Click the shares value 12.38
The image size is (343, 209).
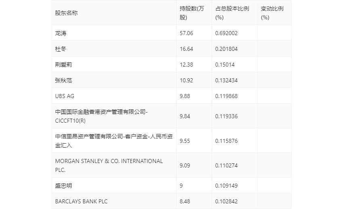point(186,65)
